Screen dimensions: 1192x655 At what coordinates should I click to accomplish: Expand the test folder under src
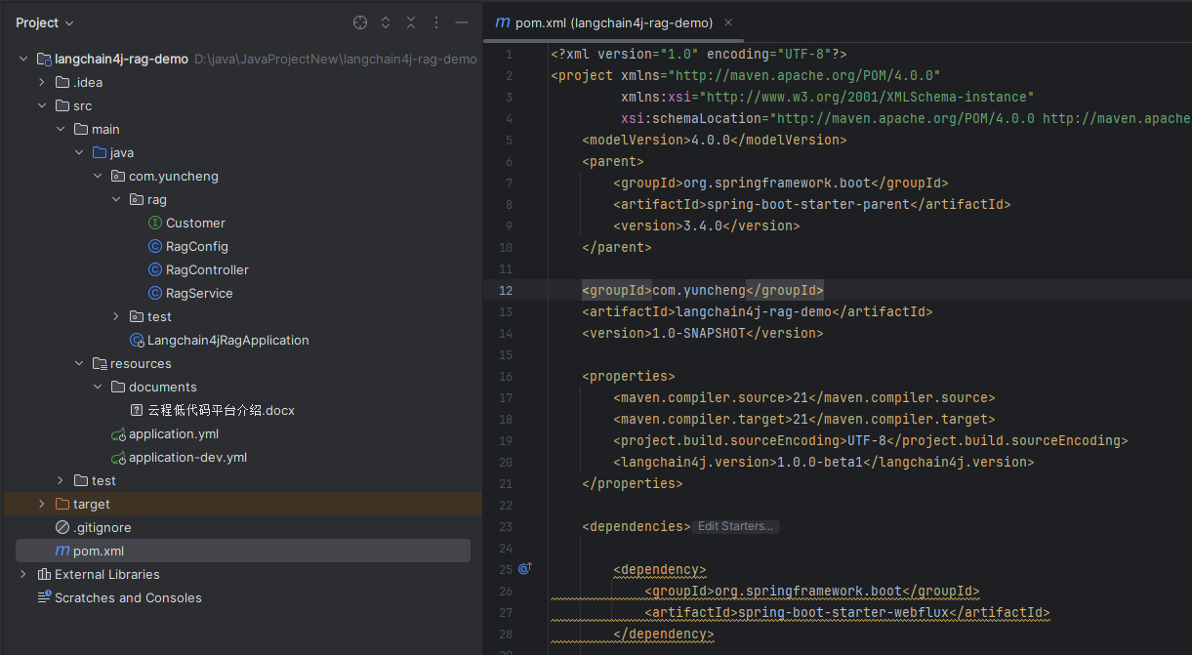tap(61, 480)
